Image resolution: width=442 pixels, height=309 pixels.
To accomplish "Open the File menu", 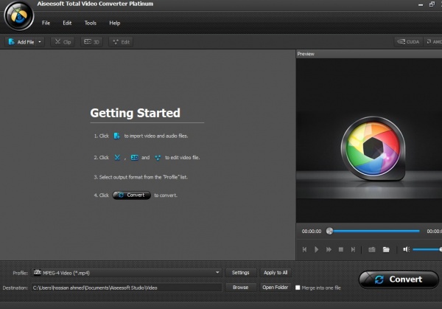I will coord(46,23).
